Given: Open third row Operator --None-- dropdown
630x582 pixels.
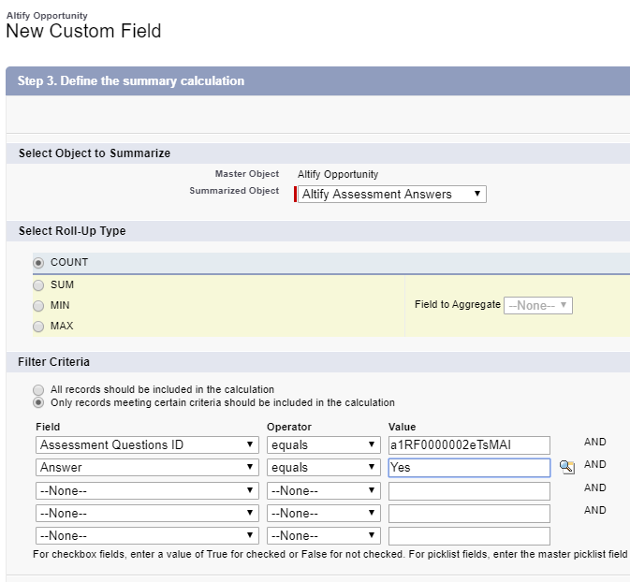Looking at the screenshot, I should (324, 491).
